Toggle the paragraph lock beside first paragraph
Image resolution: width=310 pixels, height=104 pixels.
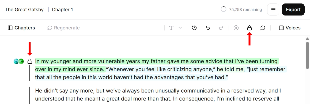pyautogui.click(x=30, y=61)
